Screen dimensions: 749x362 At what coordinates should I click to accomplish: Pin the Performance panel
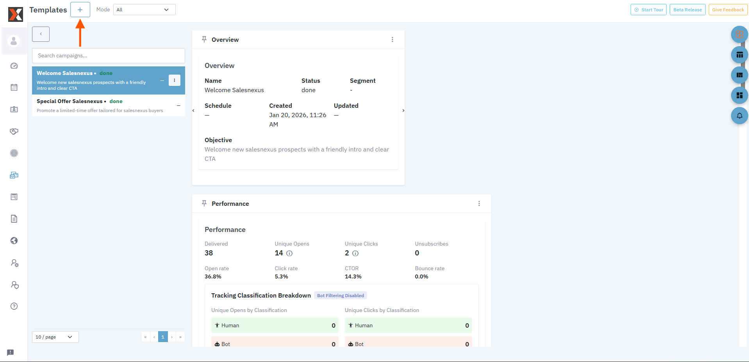coord(204,203)
